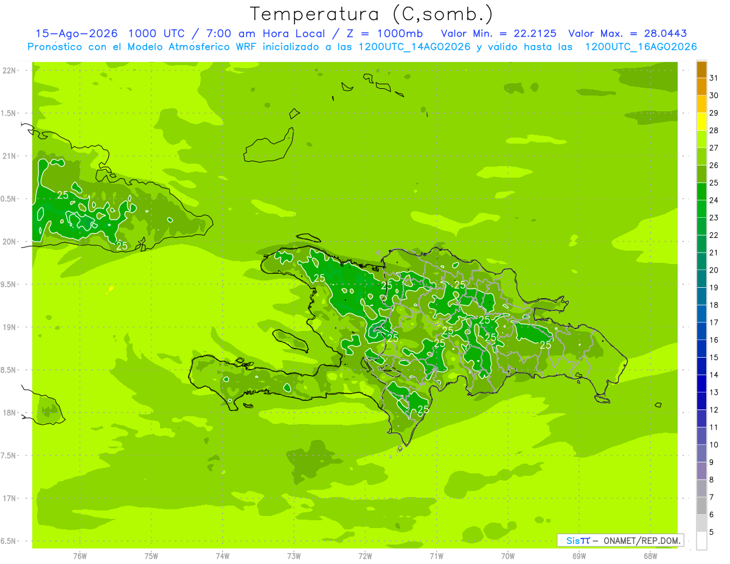730x564 pixels.
Task: Click the "20N" latitude label
Action: tap(10, 242)
